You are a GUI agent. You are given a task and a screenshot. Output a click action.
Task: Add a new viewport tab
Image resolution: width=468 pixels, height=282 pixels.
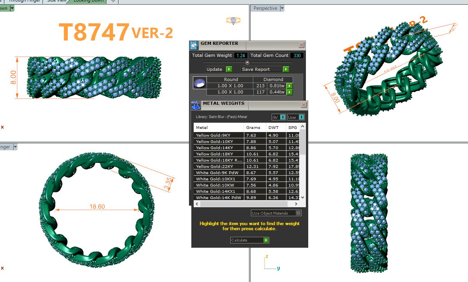(x=113, y=1)
